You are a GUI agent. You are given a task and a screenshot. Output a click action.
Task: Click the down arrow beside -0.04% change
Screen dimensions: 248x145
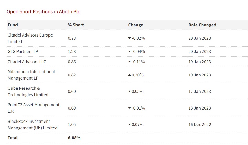coord(129,52)
